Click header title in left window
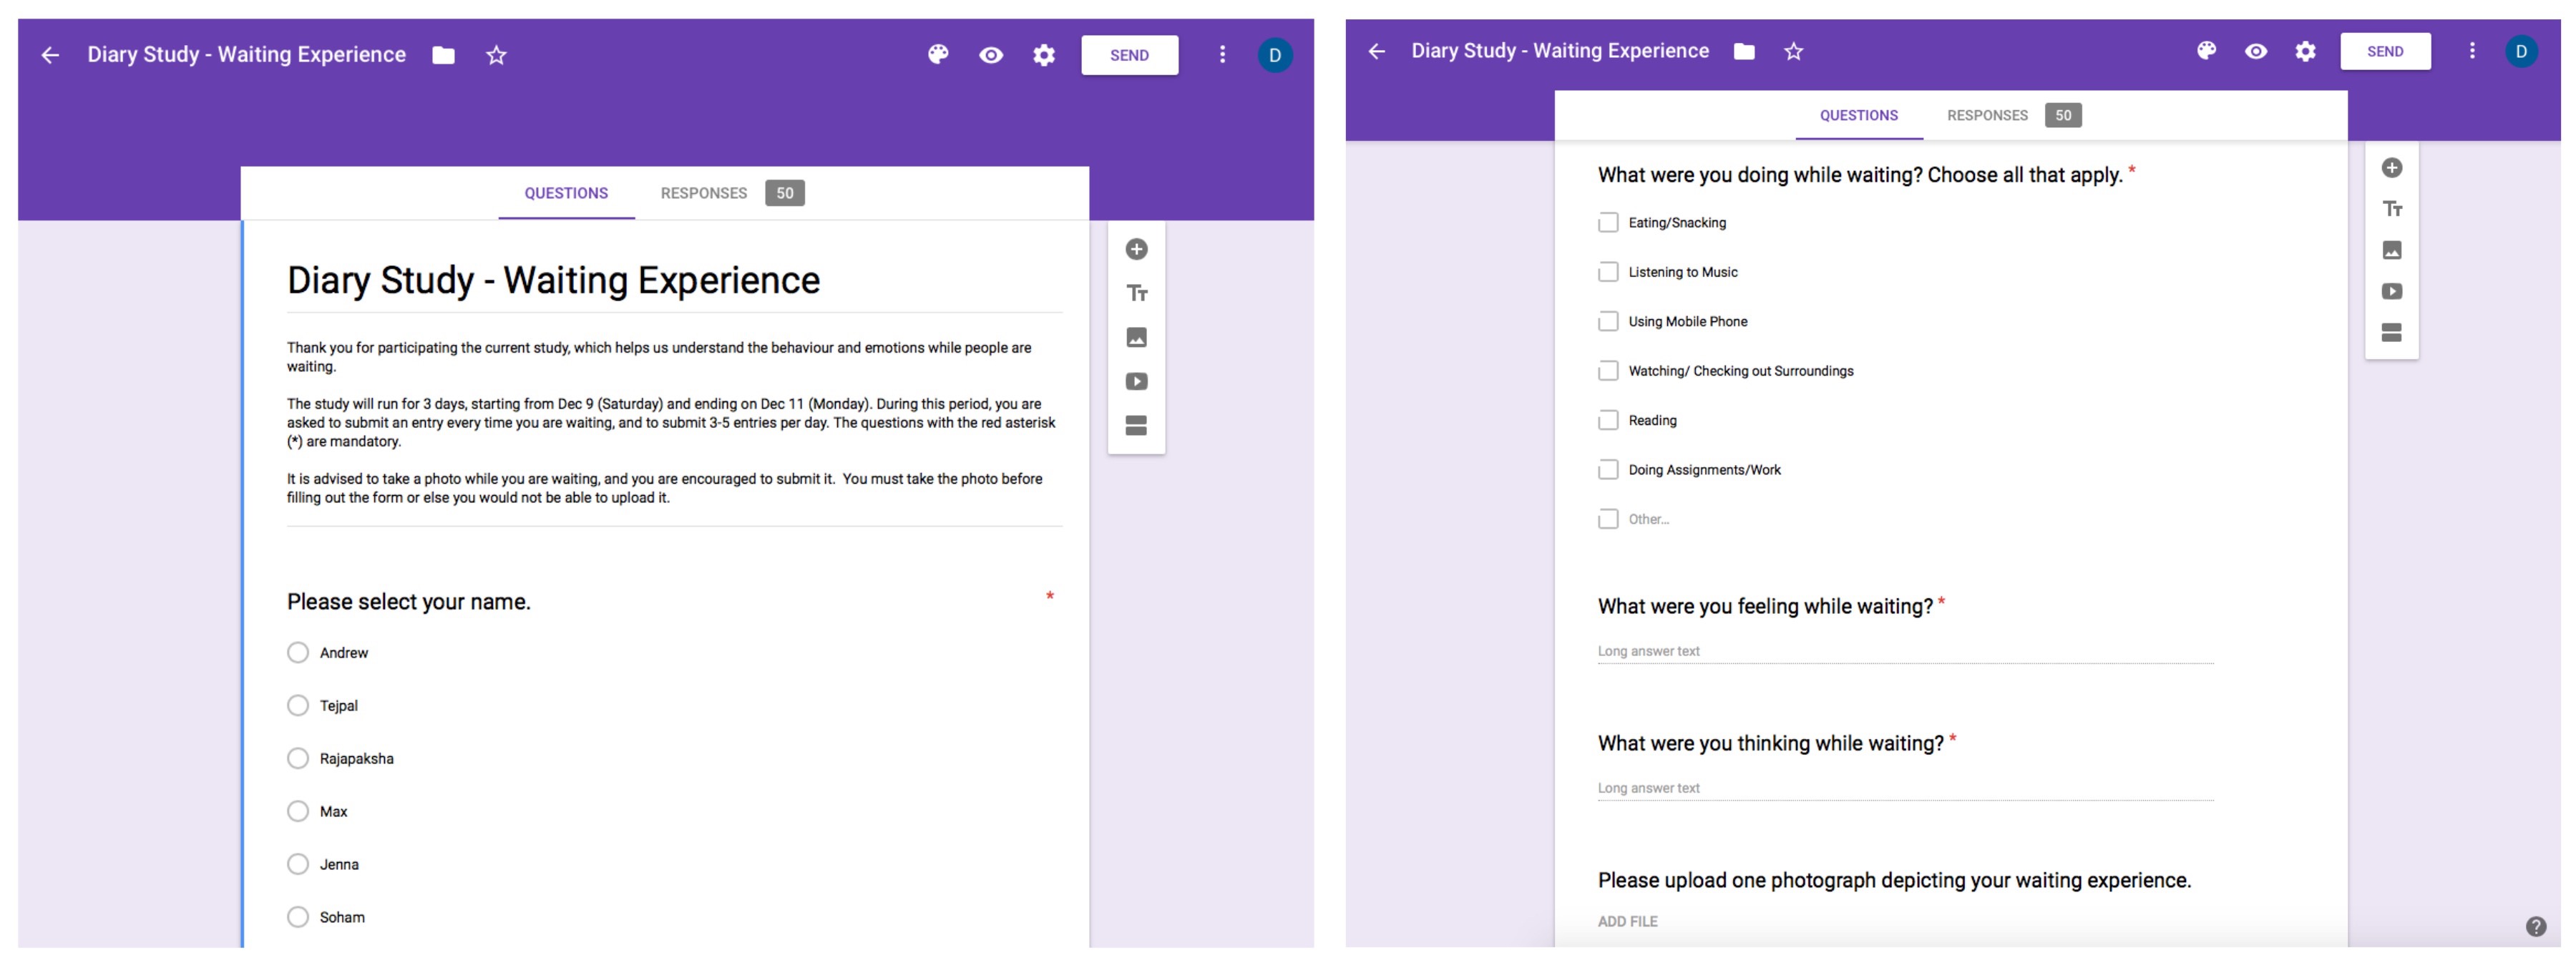 [246, 55]
